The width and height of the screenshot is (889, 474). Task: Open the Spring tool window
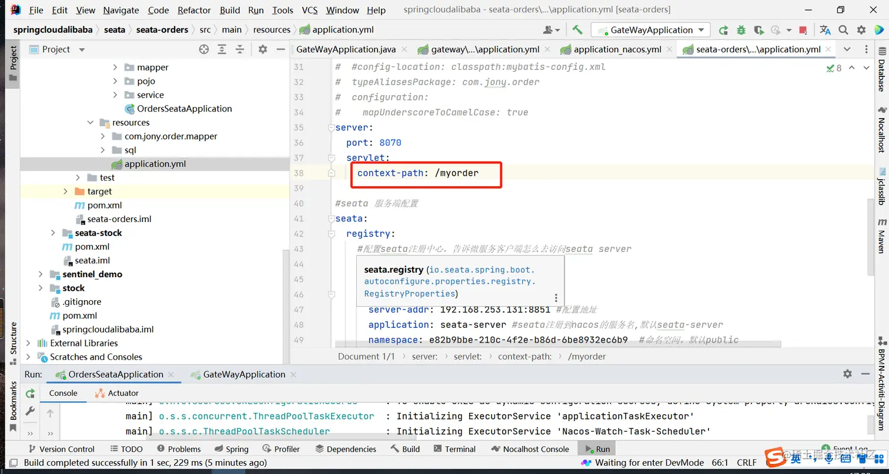(x=231, y=449)
